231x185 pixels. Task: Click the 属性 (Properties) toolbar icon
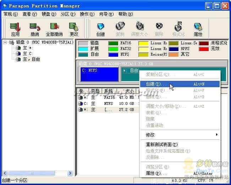coord(198,27)
